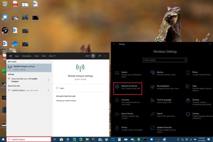Expand 'Automatically turn off mobile hotspot' arrow
Screen dimensions: 213x142
48,80
